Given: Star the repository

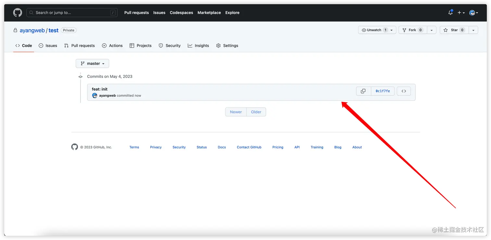Looking at the screenshot, I should pos(454,30).
